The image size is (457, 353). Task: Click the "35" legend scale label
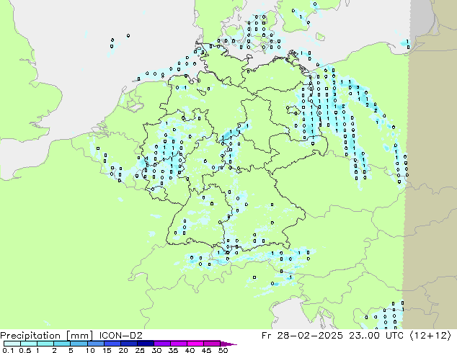(x=173, y=350)
